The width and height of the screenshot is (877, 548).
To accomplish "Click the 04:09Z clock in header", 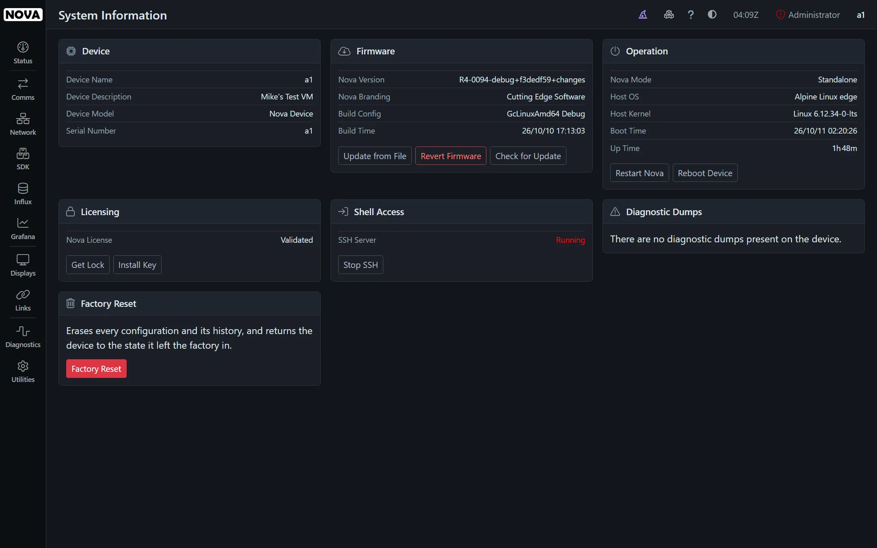I will click(x=746, y=15).
